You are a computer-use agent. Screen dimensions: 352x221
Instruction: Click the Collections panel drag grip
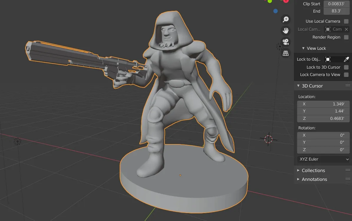(x=348, y=170)
